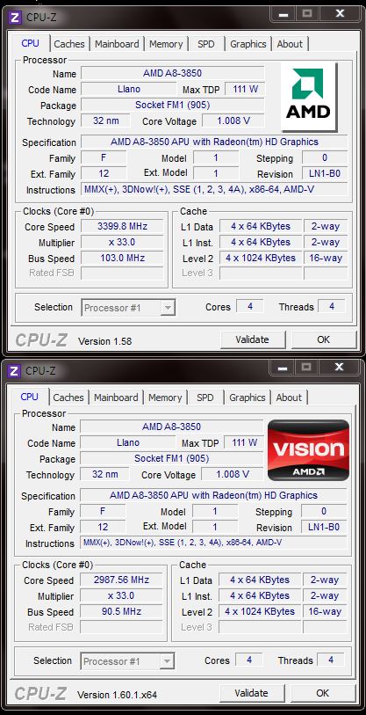Show the About tab in the 1.60.1.x64 window
Image resolution: width=366 pixels, height=715 pixels.
[x=289, y=398]
